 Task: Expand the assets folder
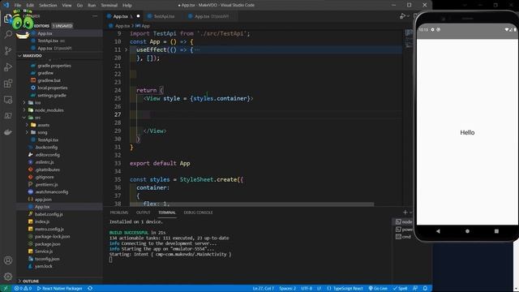point(27,125)
